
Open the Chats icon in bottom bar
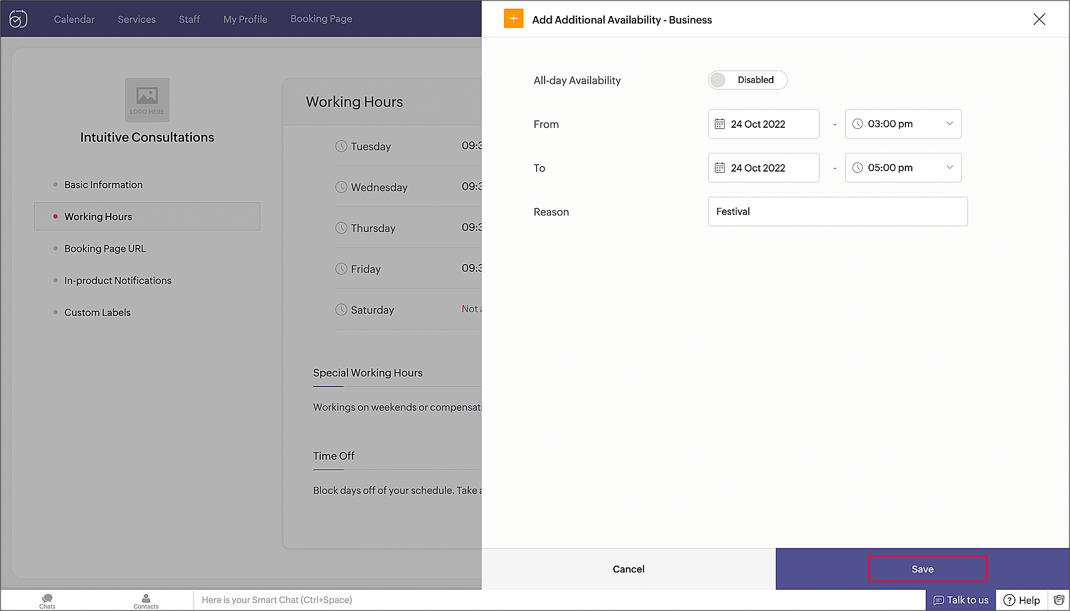[47, 600]
